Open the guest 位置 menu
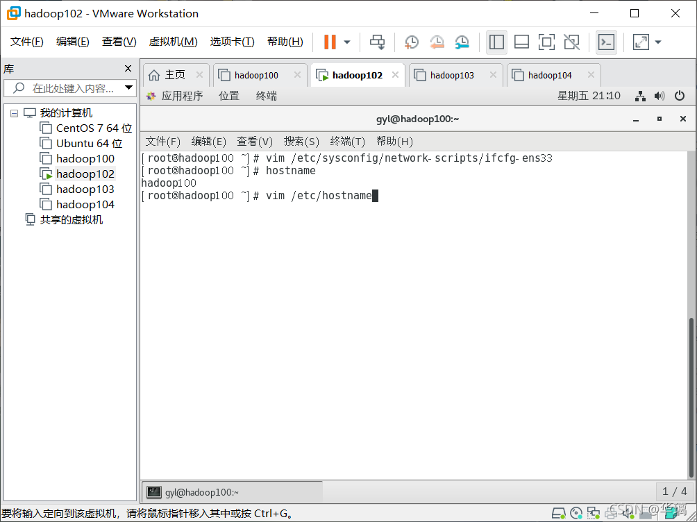This screenshot has width=697, height=522. click(x=229, y=96)
